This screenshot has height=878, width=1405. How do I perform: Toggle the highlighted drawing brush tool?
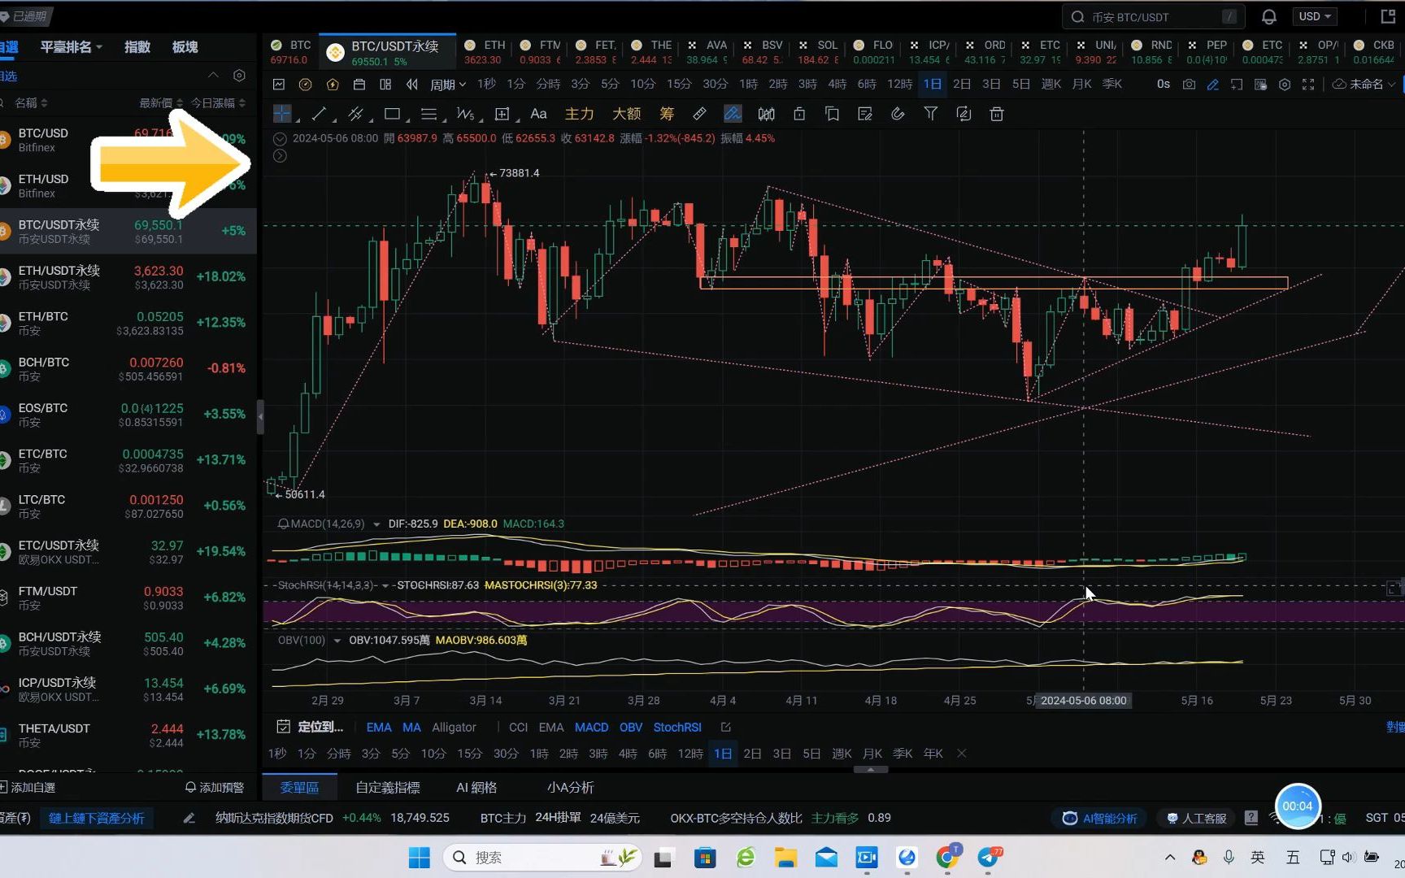733,114
